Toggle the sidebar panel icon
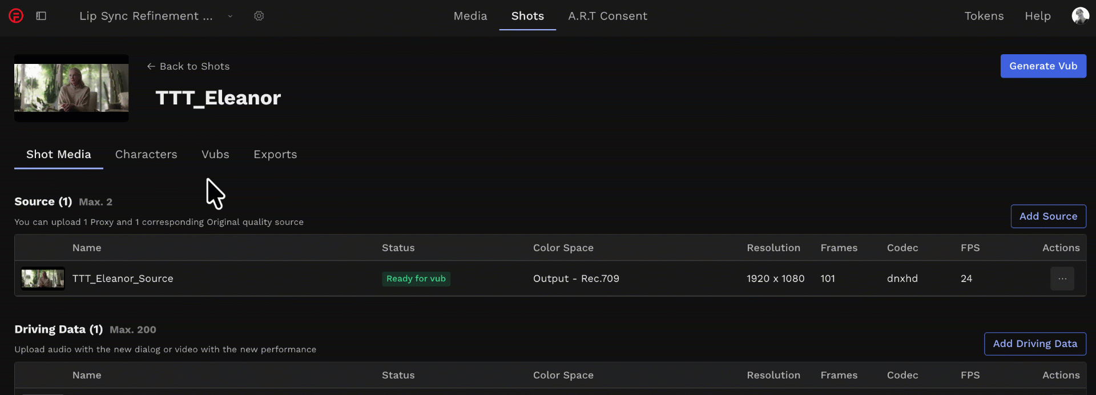The image size is (1096, 395). coord(41,16)
